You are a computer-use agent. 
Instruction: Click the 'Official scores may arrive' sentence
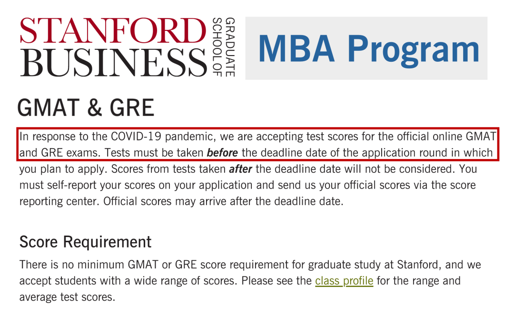coord(223,201)
